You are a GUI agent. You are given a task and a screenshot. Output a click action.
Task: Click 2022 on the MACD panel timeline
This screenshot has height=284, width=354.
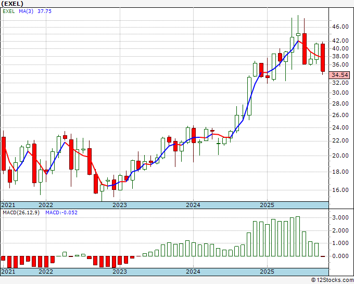46,272
